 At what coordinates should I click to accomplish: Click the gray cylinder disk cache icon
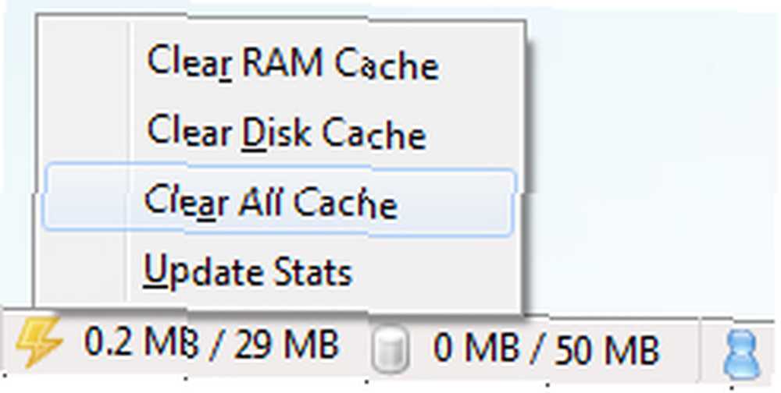click(390, 349)
